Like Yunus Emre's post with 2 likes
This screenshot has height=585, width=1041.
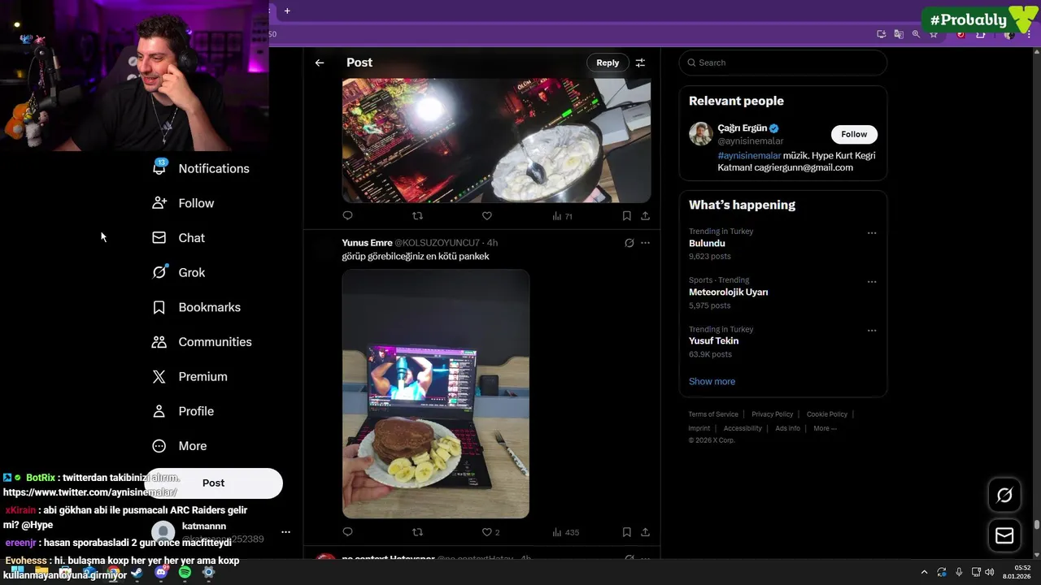[x=490, y=532]
